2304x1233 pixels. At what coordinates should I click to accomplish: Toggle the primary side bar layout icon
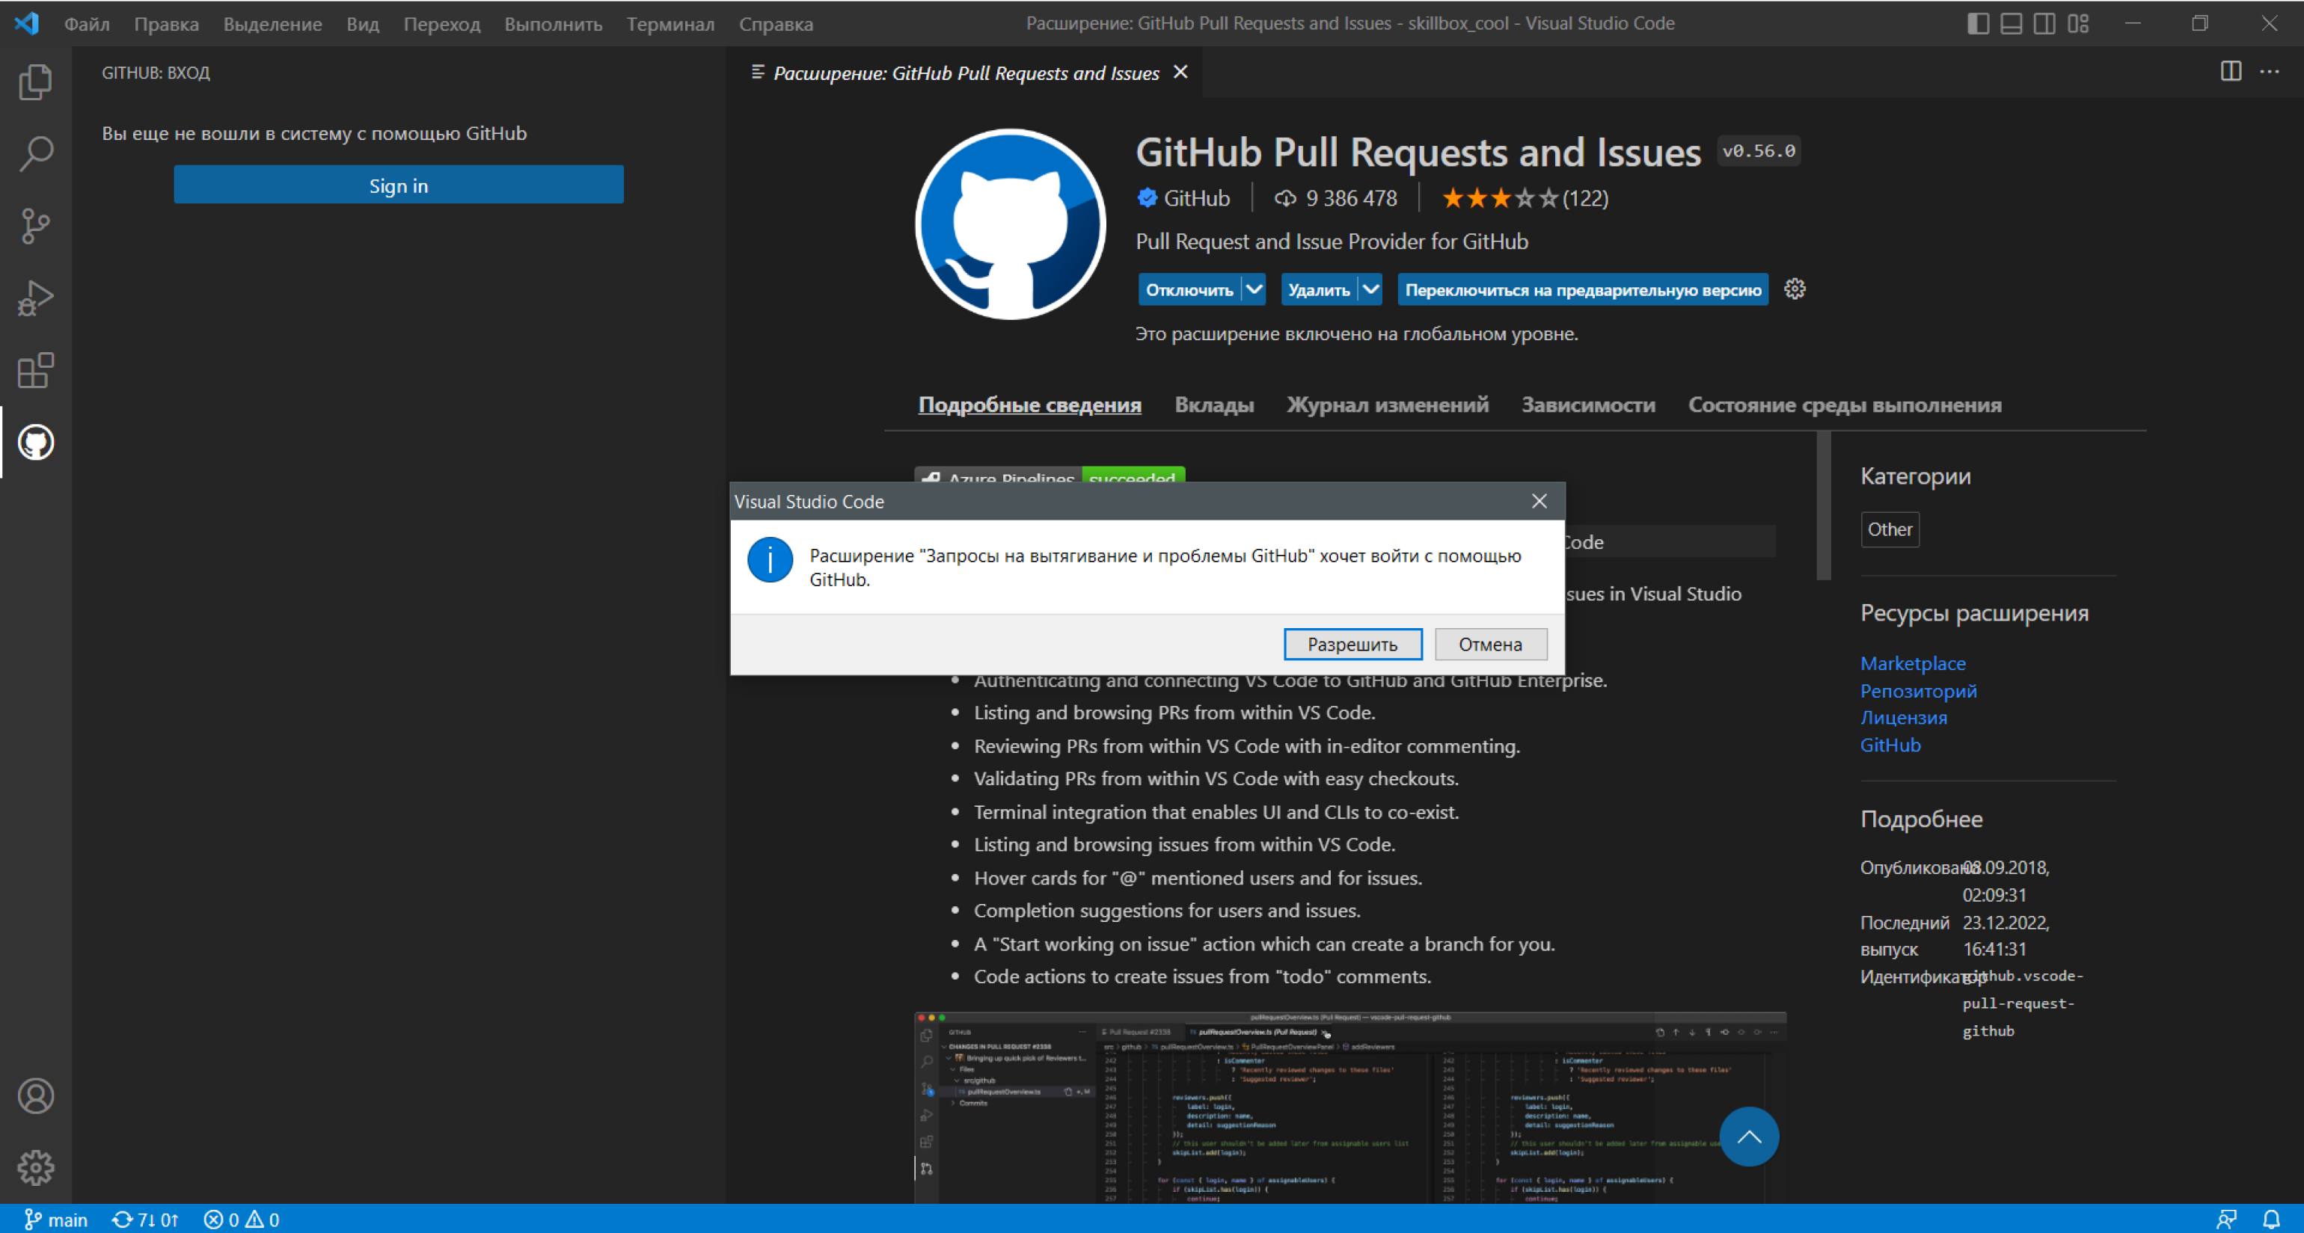1978,23
